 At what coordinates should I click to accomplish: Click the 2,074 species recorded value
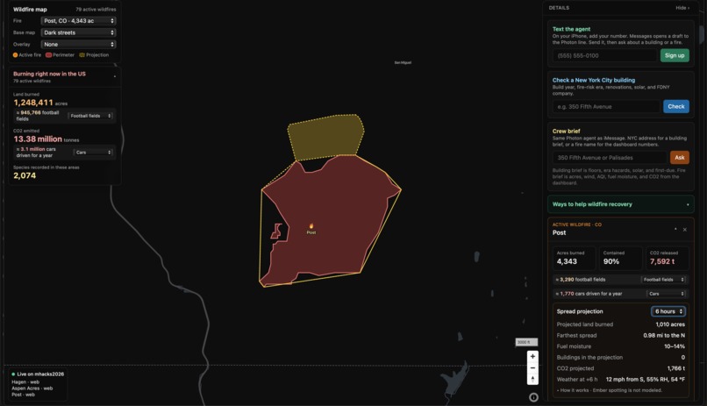25,175
